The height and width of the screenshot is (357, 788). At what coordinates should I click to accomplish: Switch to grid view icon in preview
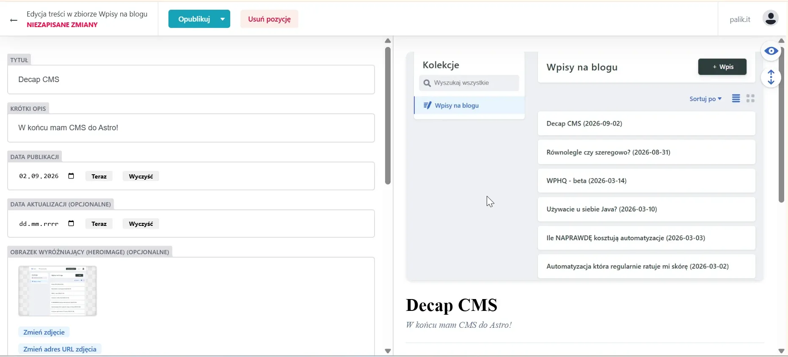[x=750, y=99]
